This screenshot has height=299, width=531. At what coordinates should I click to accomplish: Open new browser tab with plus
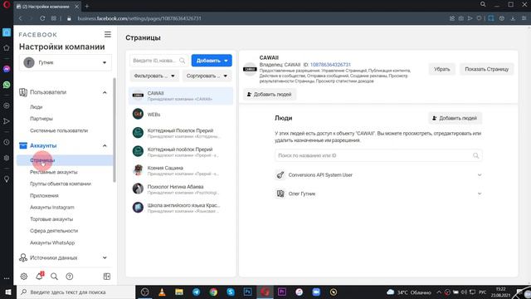point(86,6)
